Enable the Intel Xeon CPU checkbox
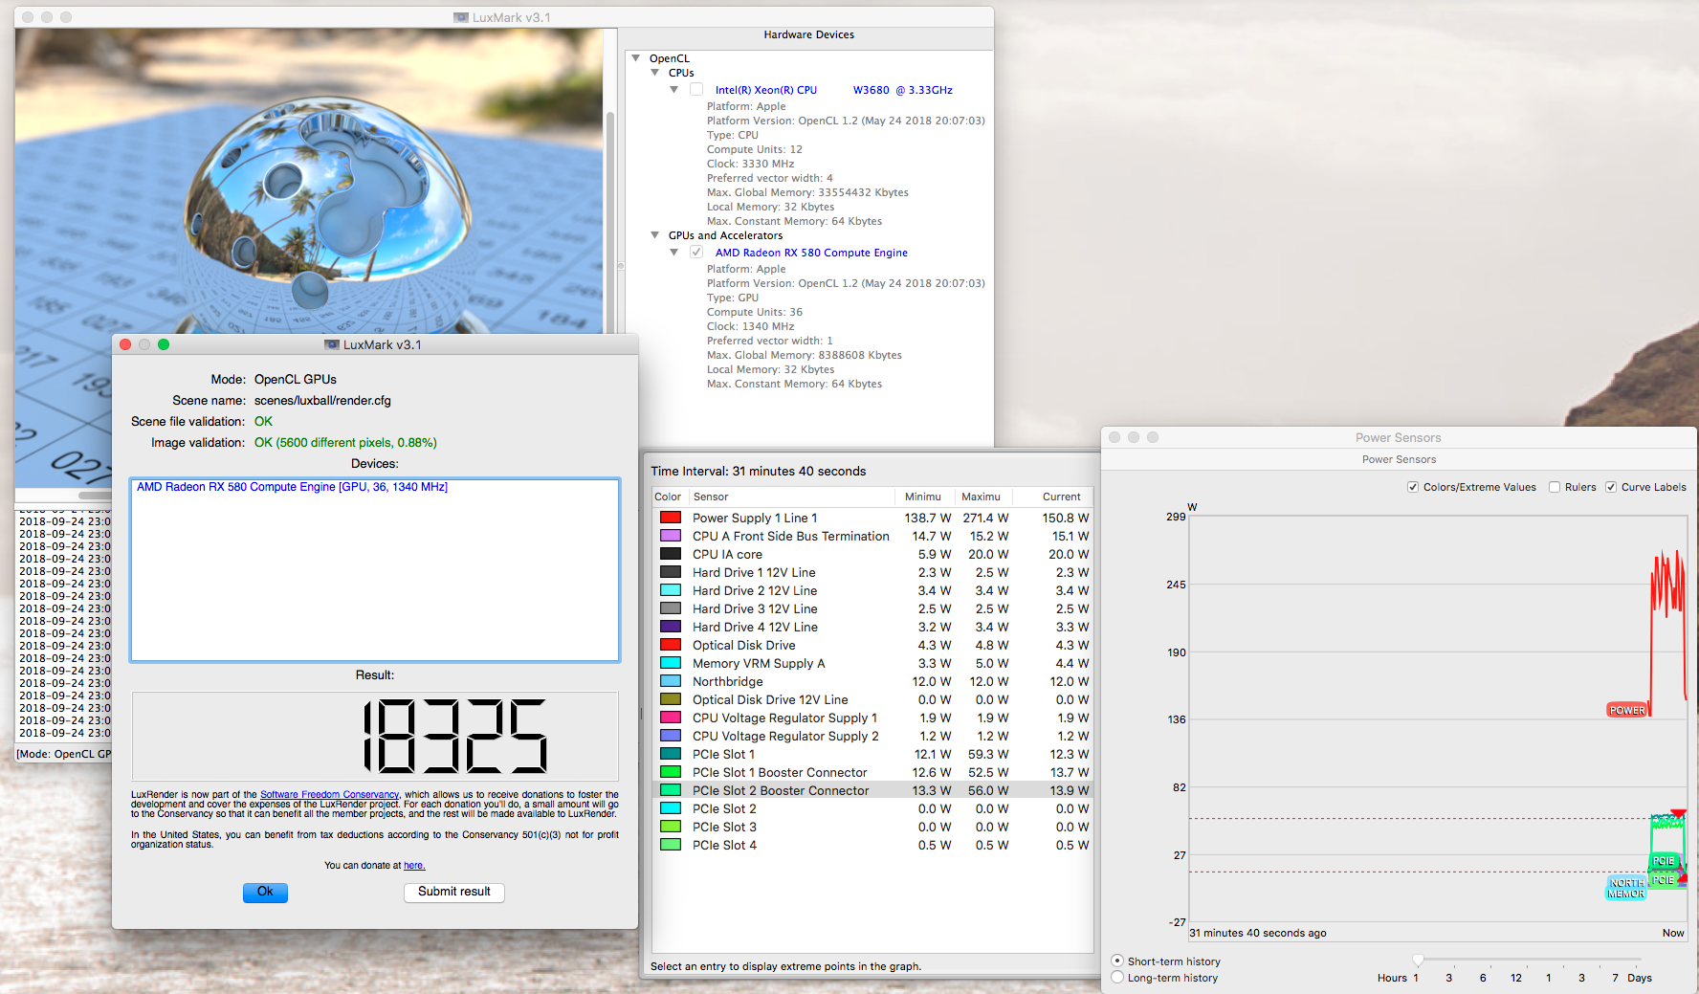Viewport: 1699px width, 994px height. pyautogui.click(x=696, y=90)
